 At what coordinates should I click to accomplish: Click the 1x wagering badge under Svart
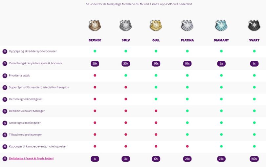coord(254,64)
